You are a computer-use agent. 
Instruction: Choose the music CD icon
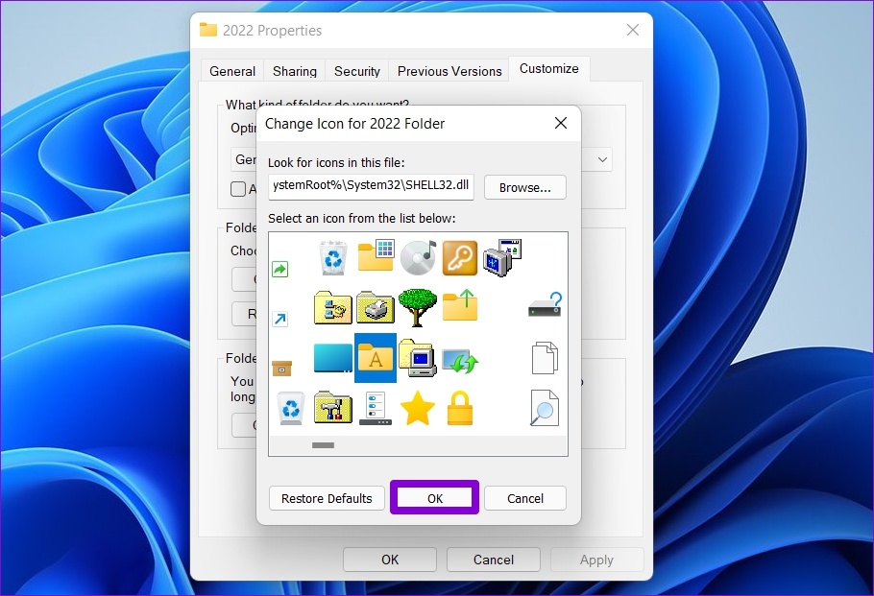(x=418, y=257)
